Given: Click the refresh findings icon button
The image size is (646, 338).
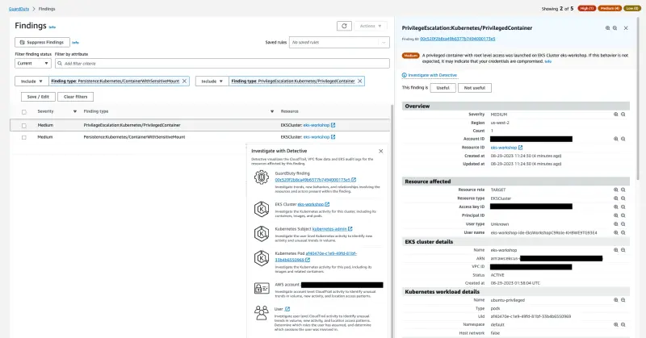Looking at the screenshot, I should (344, 26).
